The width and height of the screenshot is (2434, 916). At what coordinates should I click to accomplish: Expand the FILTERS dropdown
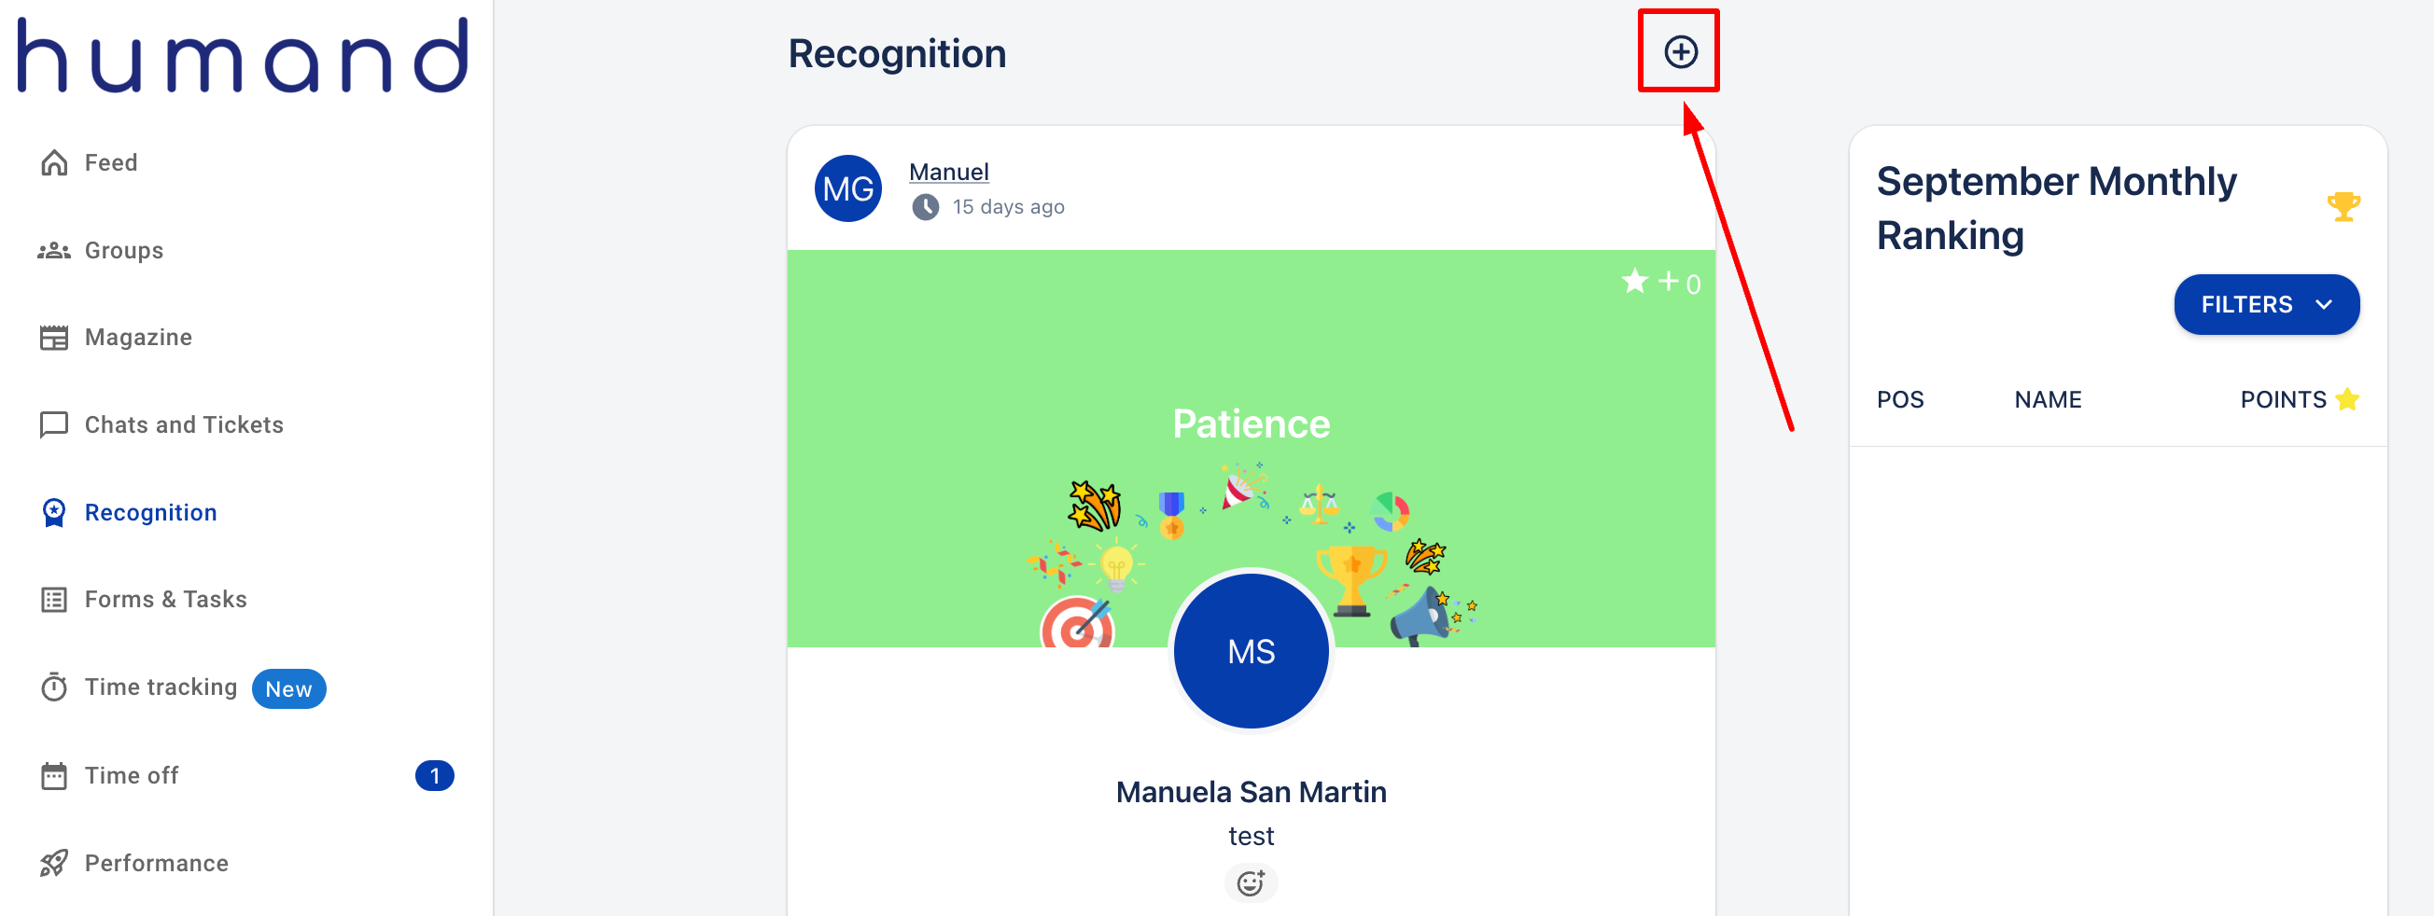(2266, 304)
